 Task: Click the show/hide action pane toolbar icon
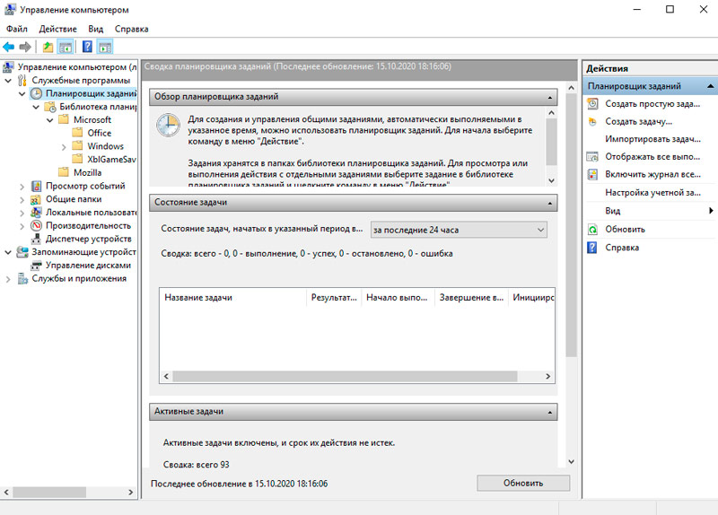(105, 47)
